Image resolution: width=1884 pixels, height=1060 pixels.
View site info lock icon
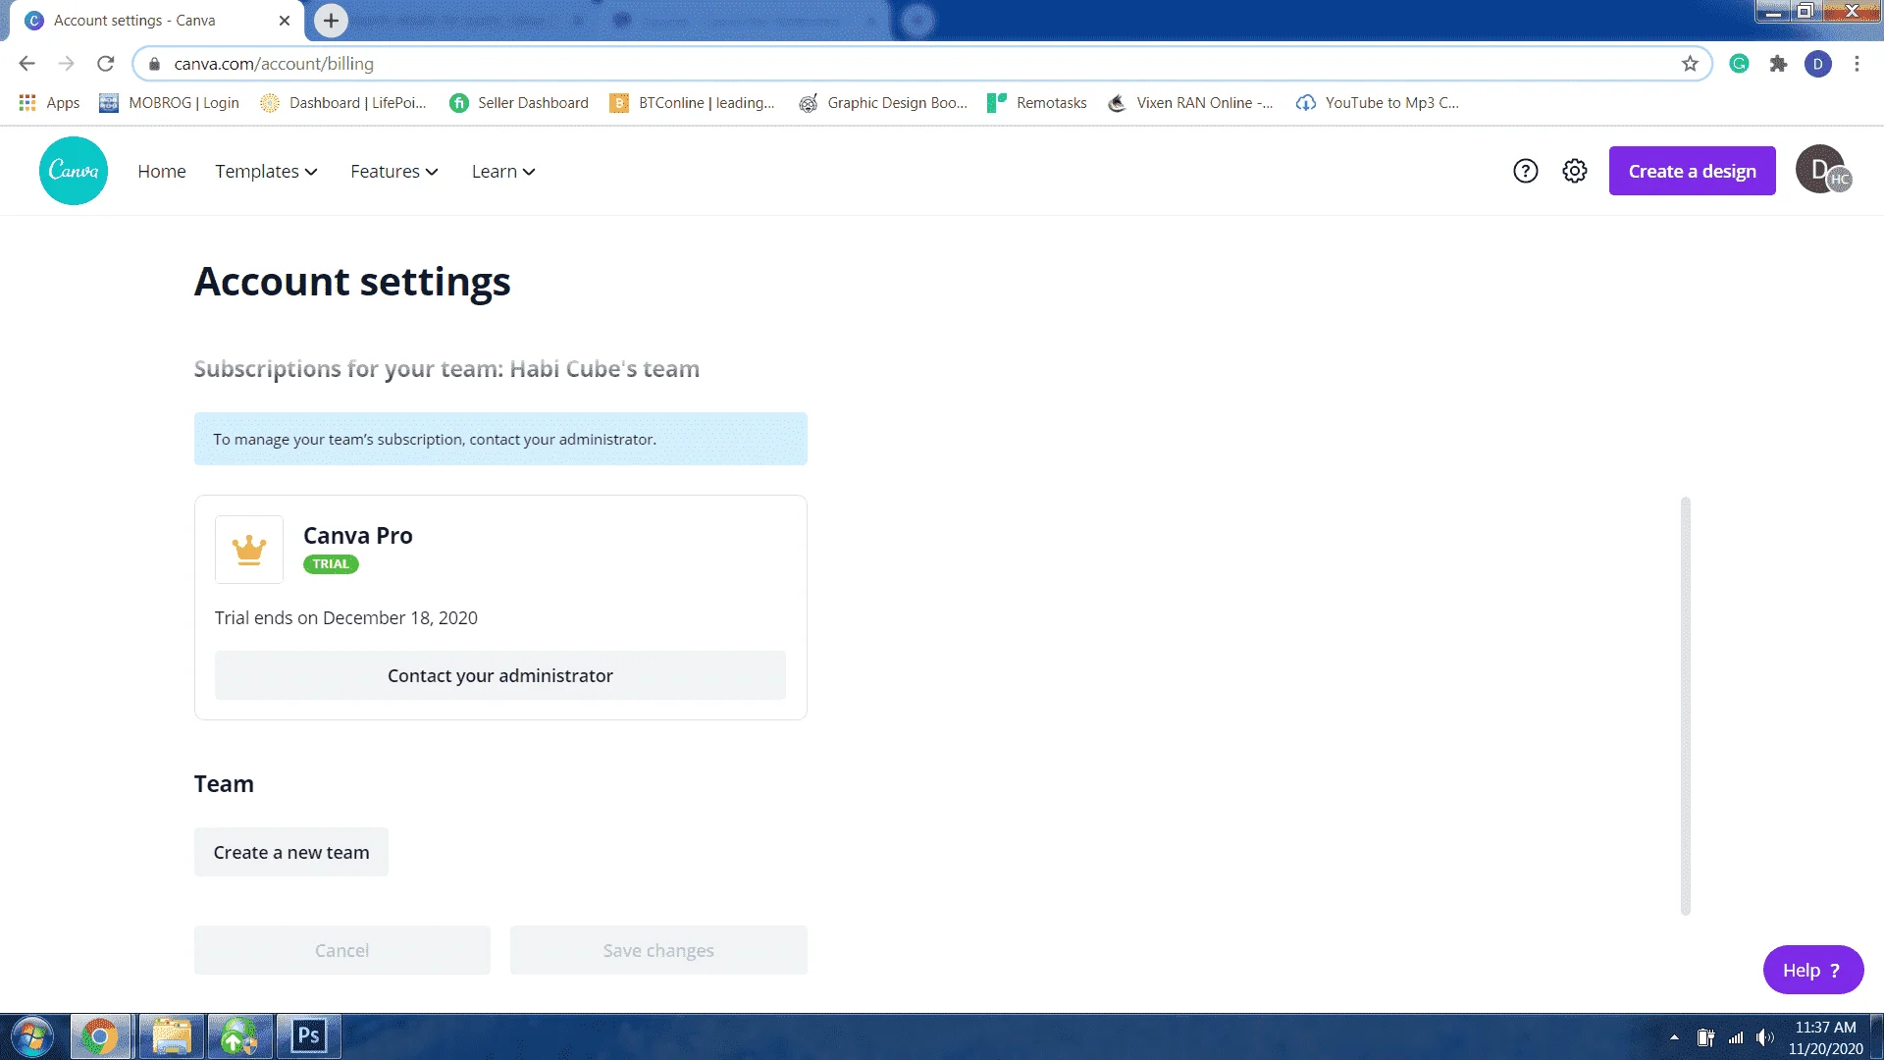[154, 64]
